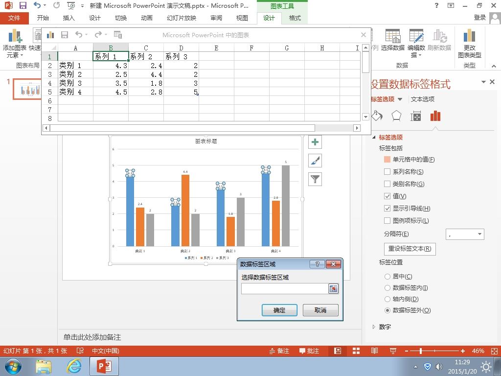Open the task pane options dropdown arrow
Screen dimensions: 501x376
[x=483, y=82]
